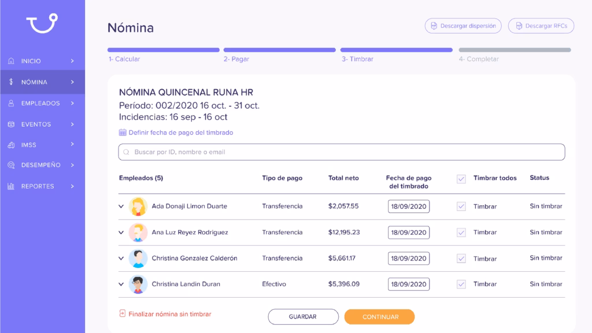Toggle Timbrar checkbox for Christina Landin Duran
592x333 pixels.
[x=461, y=284]
